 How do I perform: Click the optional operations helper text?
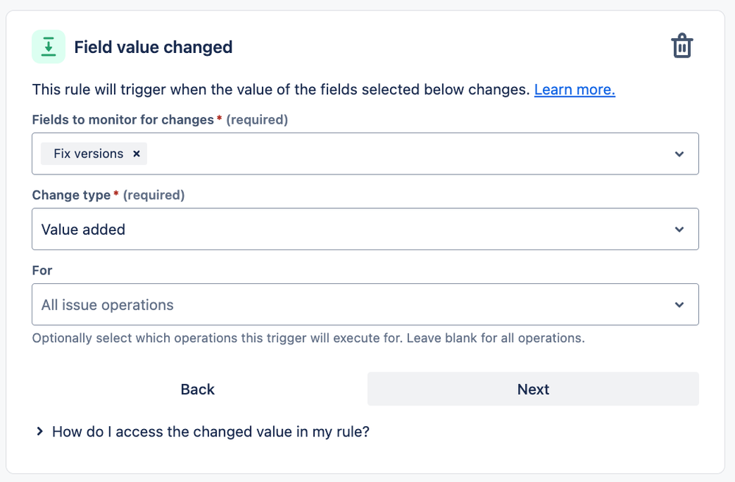coord(308,338)
